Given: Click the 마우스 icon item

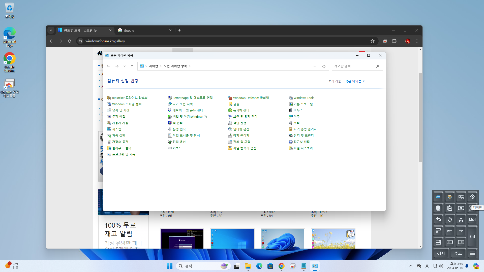Looking at the screenshot, I should tap(291, 110).
